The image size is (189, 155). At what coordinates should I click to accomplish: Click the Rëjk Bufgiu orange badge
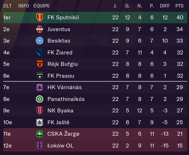coord(40,64)
